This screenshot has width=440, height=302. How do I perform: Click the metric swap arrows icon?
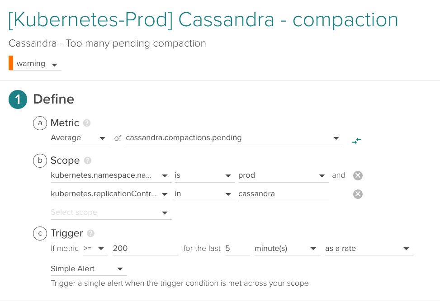(356, 140)
